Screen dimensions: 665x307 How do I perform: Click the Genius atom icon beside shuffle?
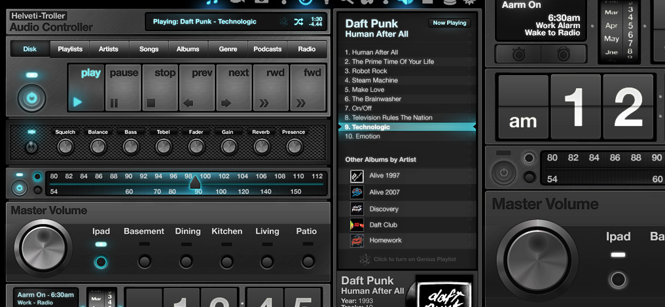coord(283,22)
